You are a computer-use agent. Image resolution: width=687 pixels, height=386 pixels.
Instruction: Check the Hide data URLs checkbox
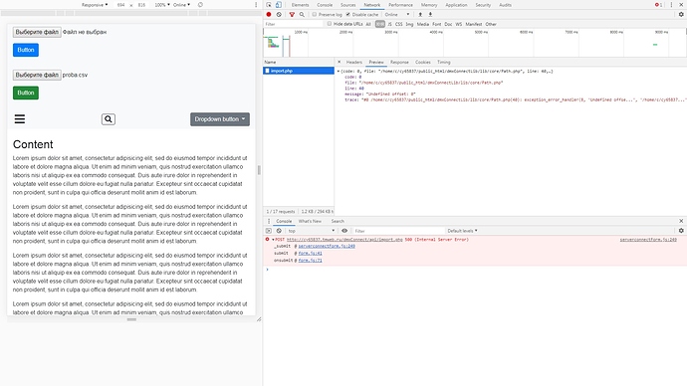click(x=330, y=24)
